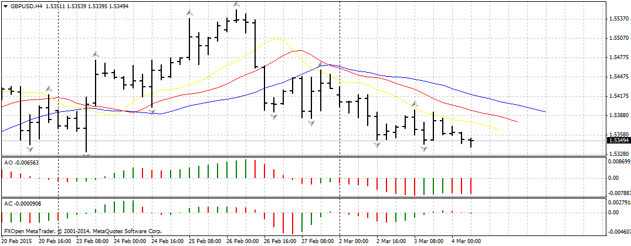Click the current price tag 1.53494
The width and height of the screenshot is (631, 246).
[619, 141]
